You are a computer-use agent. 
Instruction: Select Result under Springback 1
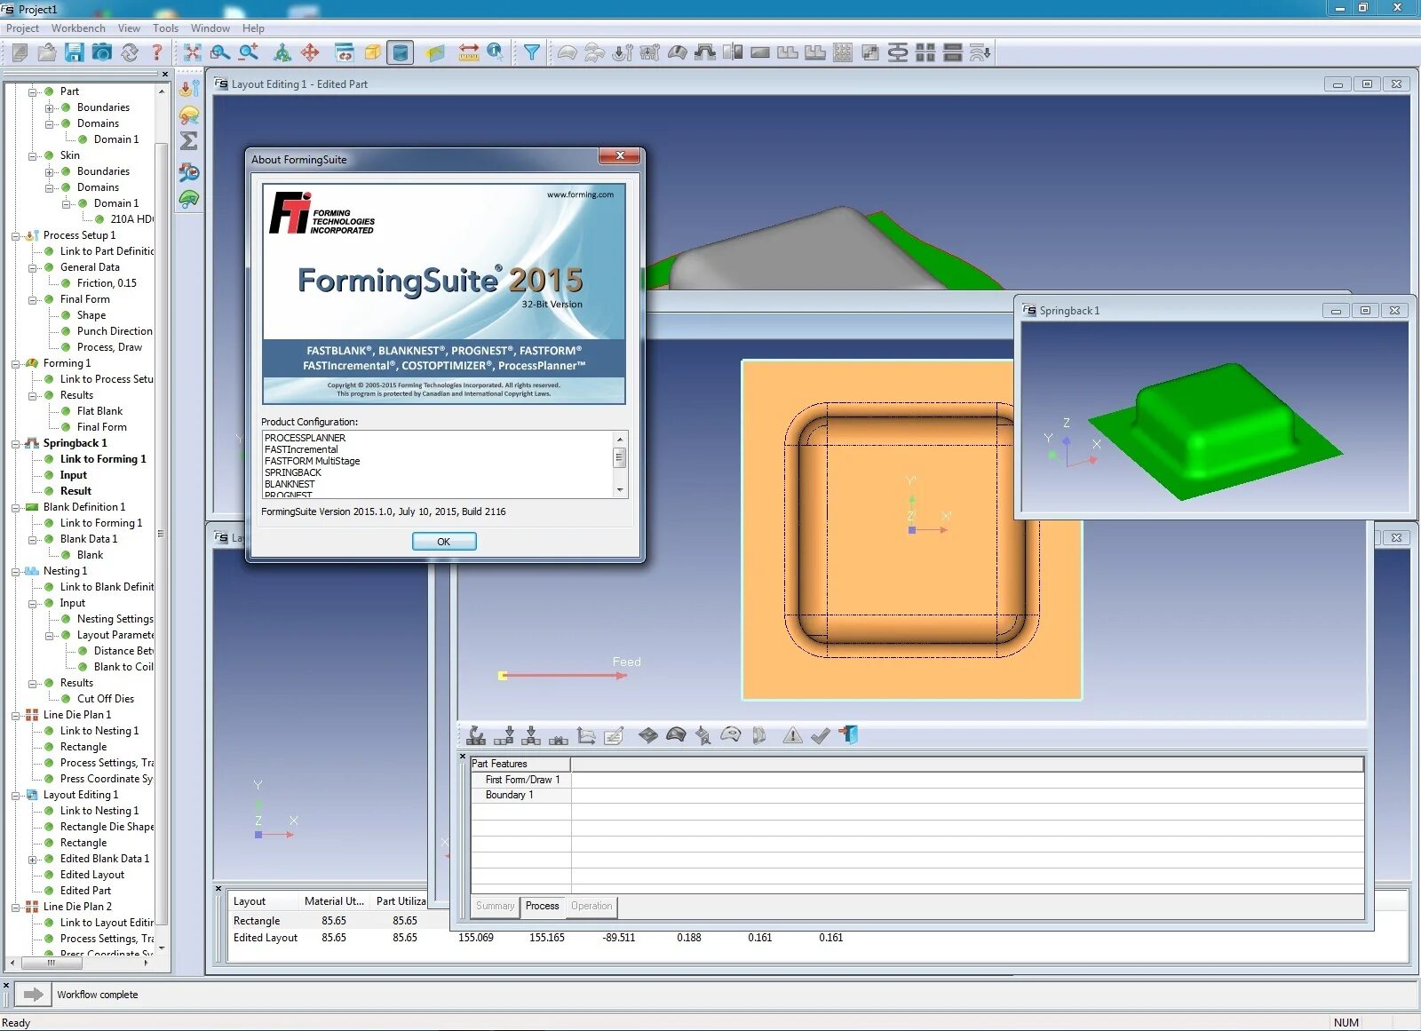click(x=75, y=491)
